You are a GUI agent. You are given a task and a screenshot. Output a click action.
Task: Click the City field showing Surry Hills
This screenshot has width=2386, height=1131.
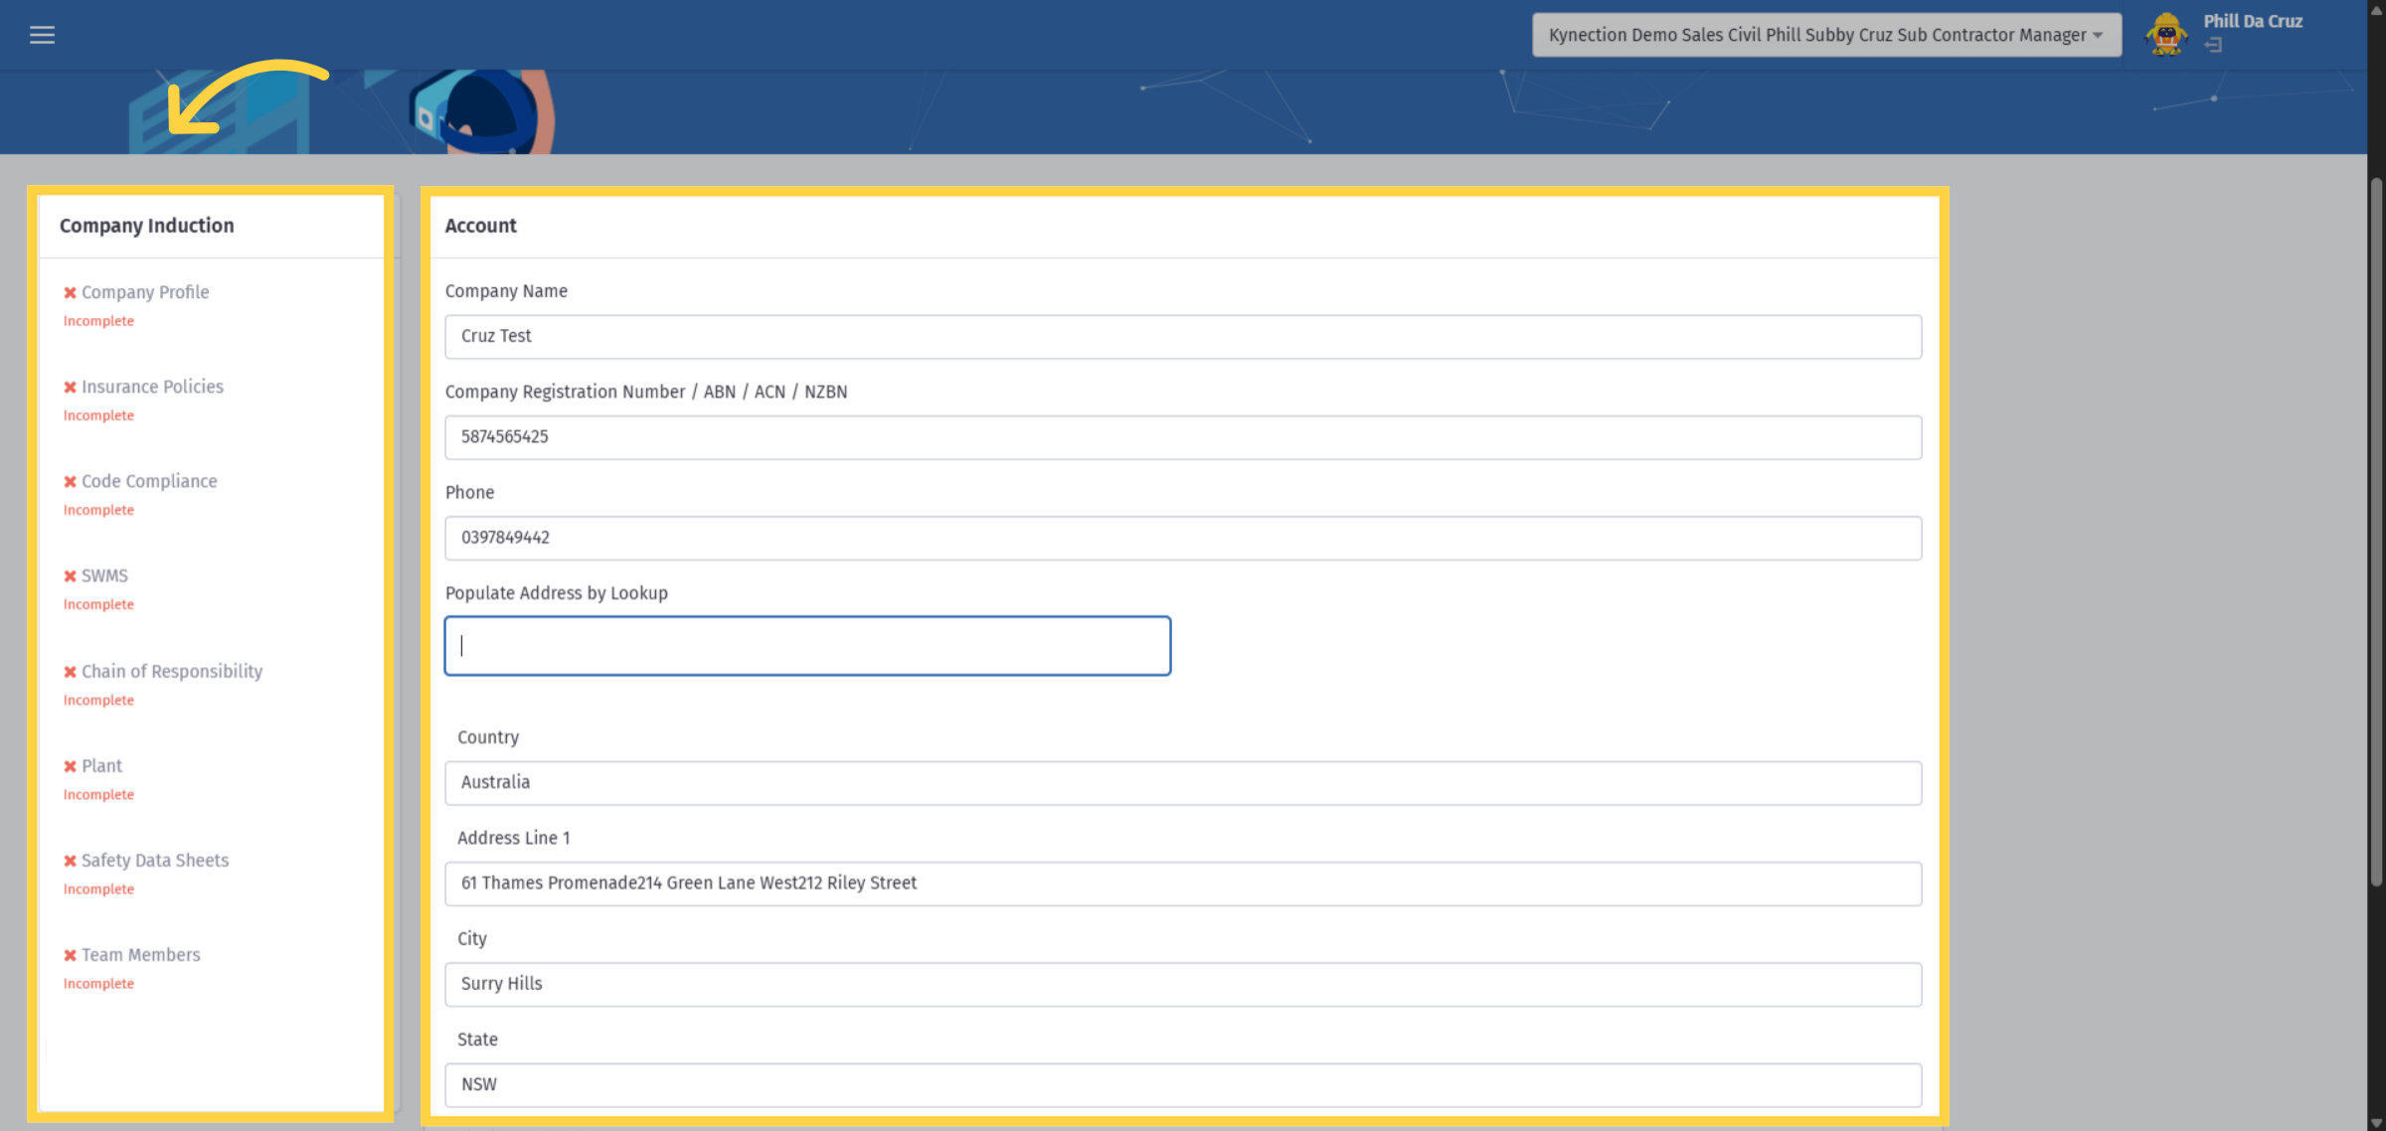[x=1183, y=984]
